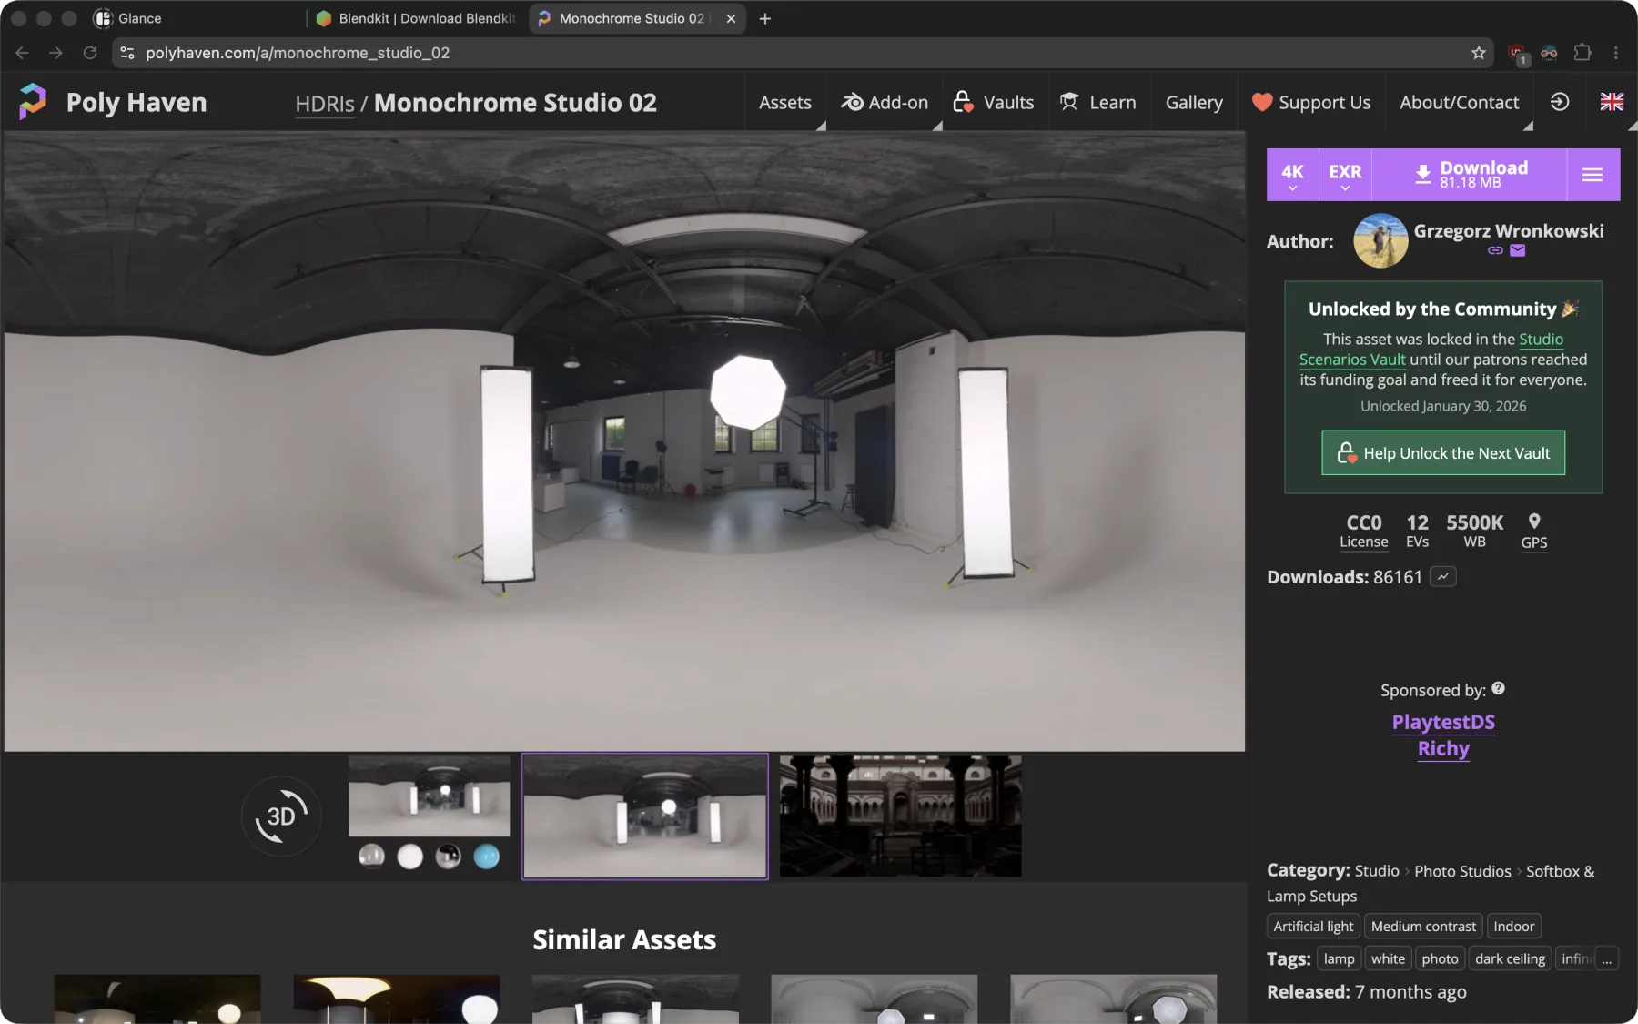Open the Studio category link
1638x1024 pixels.
[1377, 871]
